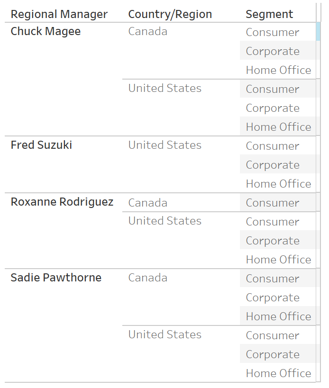Click the highlighted blue cell beside the first Consumer row
The width and height of the screenshot is (329, 388).
click(x=318, y=31)
